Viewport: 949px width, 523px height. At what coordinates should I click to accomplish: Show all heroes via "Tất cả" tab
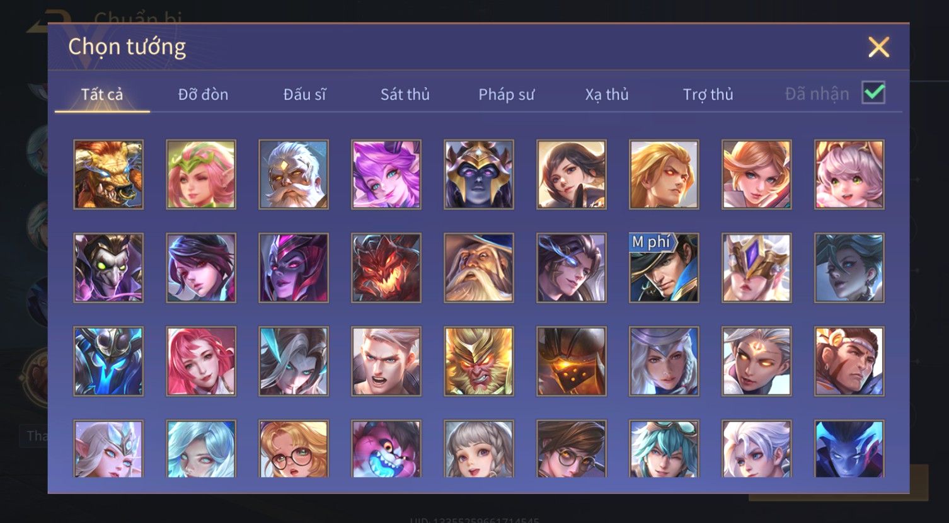pos(102,95)
